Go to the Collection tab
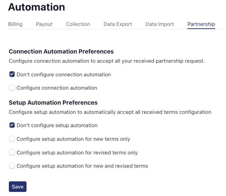The height and width of the screenshot is (196, 226). coord(78,24)
